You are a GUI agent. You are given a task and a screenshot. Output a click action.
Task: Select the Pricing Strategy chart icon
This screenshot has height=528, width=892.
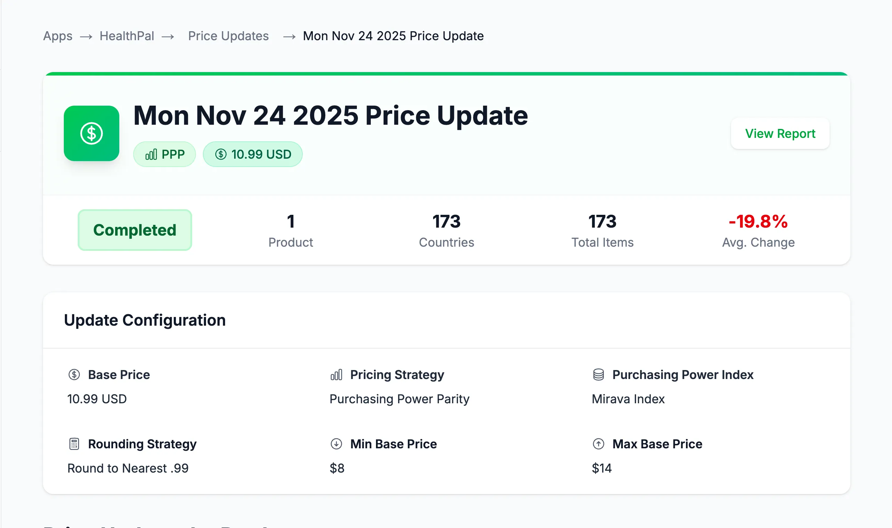tap(336, 375)
